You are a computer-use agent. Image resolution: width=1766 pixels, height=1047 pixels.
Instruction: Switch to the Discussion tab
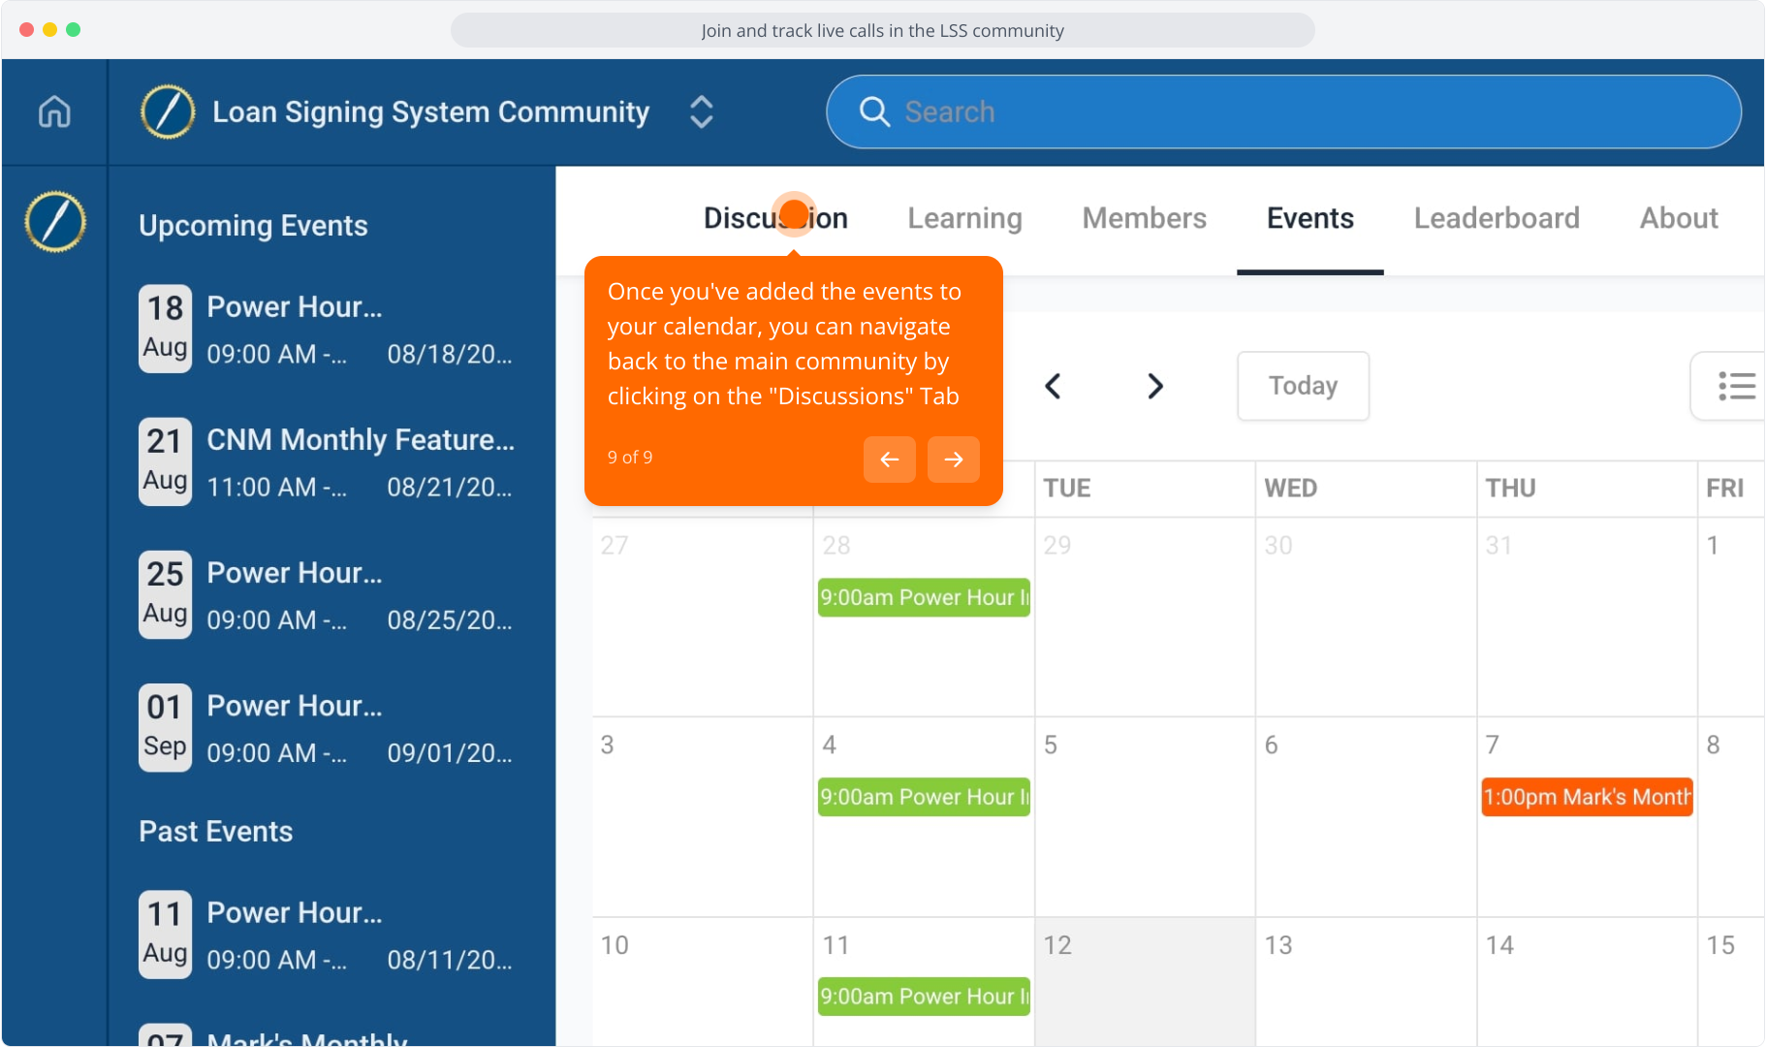coord(775,218)
